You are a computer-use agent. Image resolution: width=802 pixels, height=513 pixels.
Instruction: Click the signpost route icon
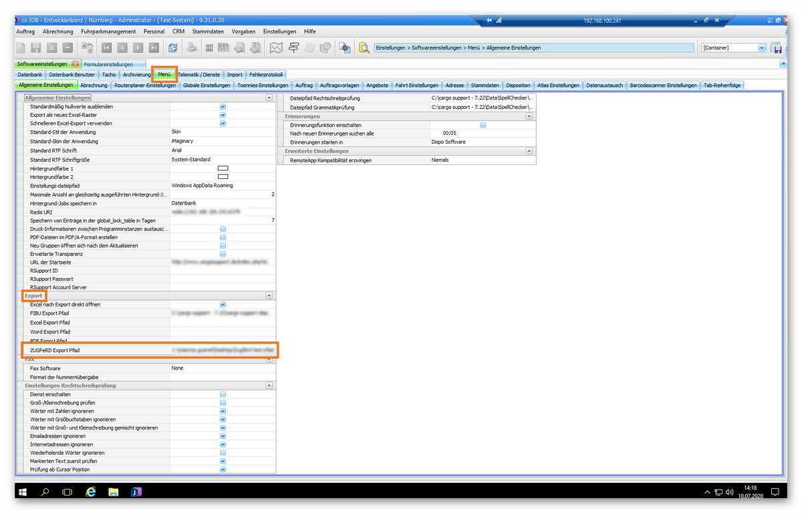(293, 48)
